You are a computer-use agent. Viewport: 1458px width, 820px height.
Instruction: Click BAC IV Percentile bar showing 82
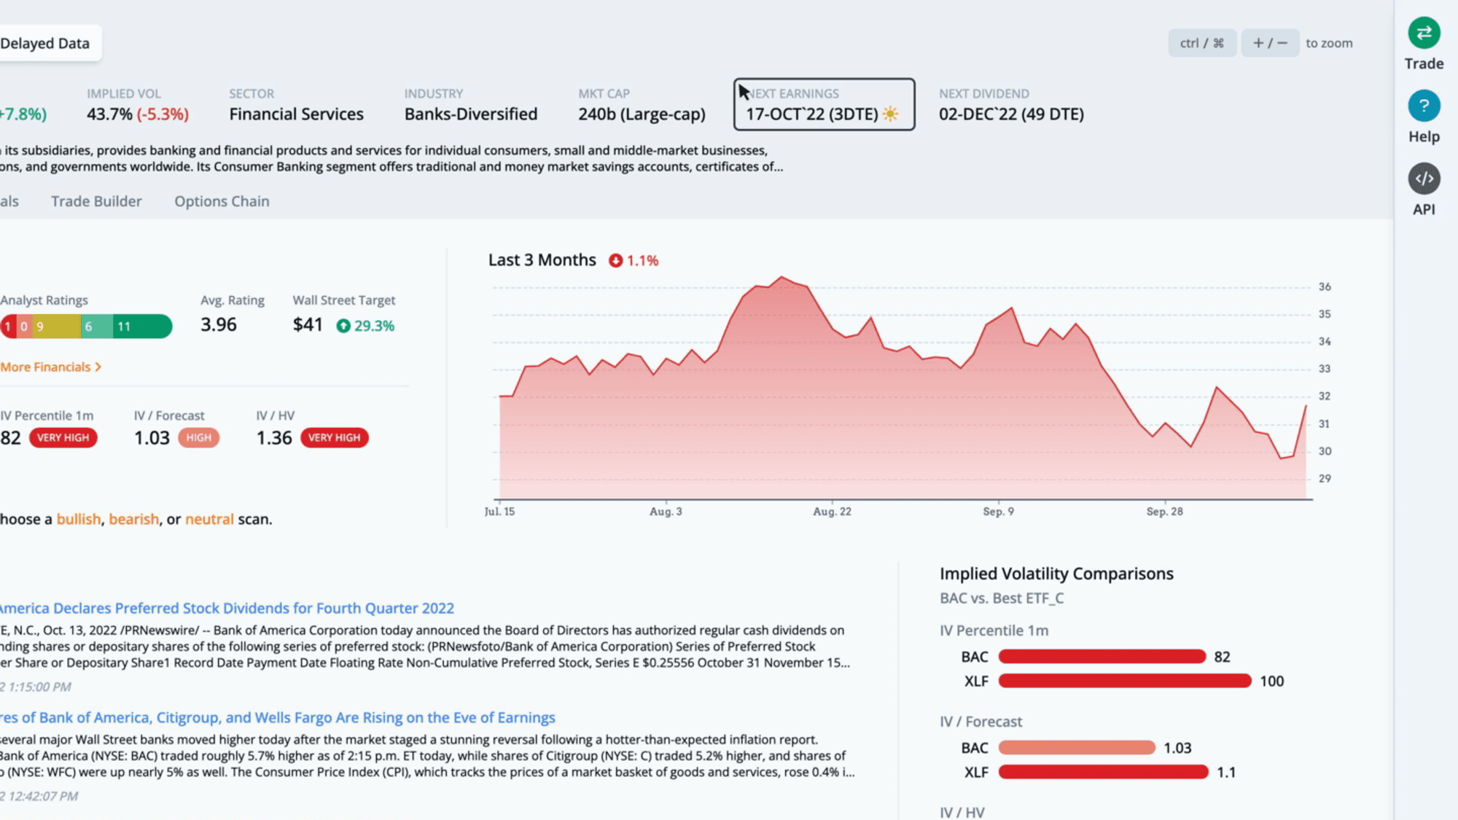coord(1102,657)
